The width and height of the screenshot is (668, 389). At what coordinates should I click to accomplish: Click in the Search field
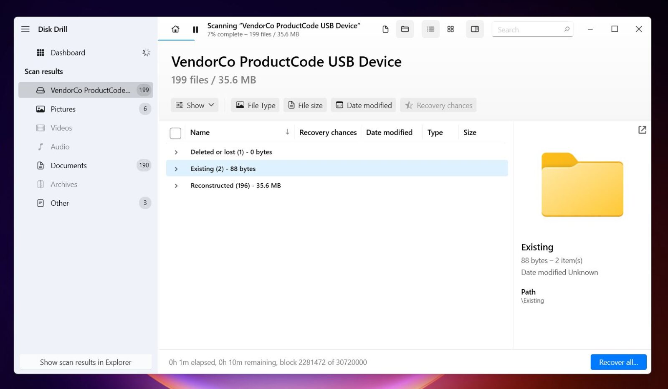tap(528, 30)
